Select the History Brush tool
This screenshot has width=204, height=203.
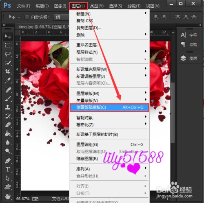(8, 116)
